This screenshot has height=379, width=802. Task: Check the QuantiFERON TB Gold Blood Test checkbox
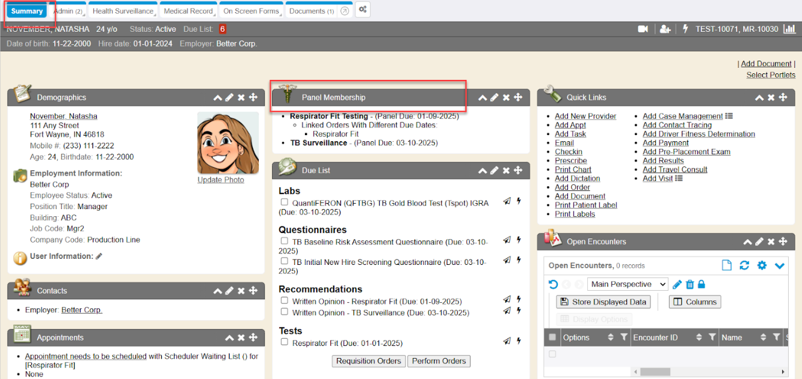coord(285,202)
